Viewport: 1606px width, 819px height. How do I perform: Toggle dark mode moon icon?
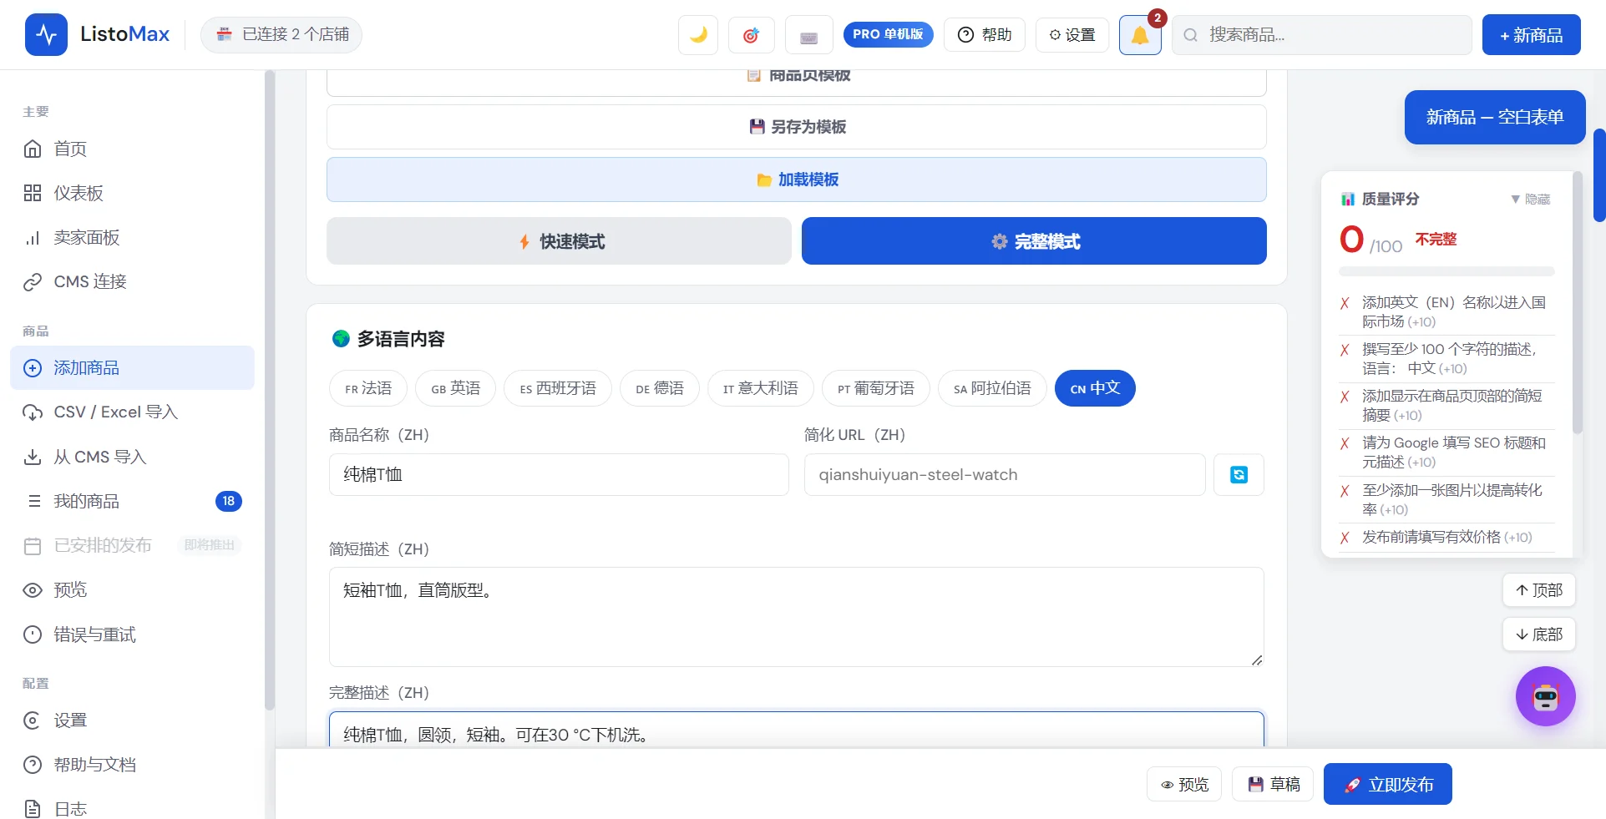[x=698, y=35]
